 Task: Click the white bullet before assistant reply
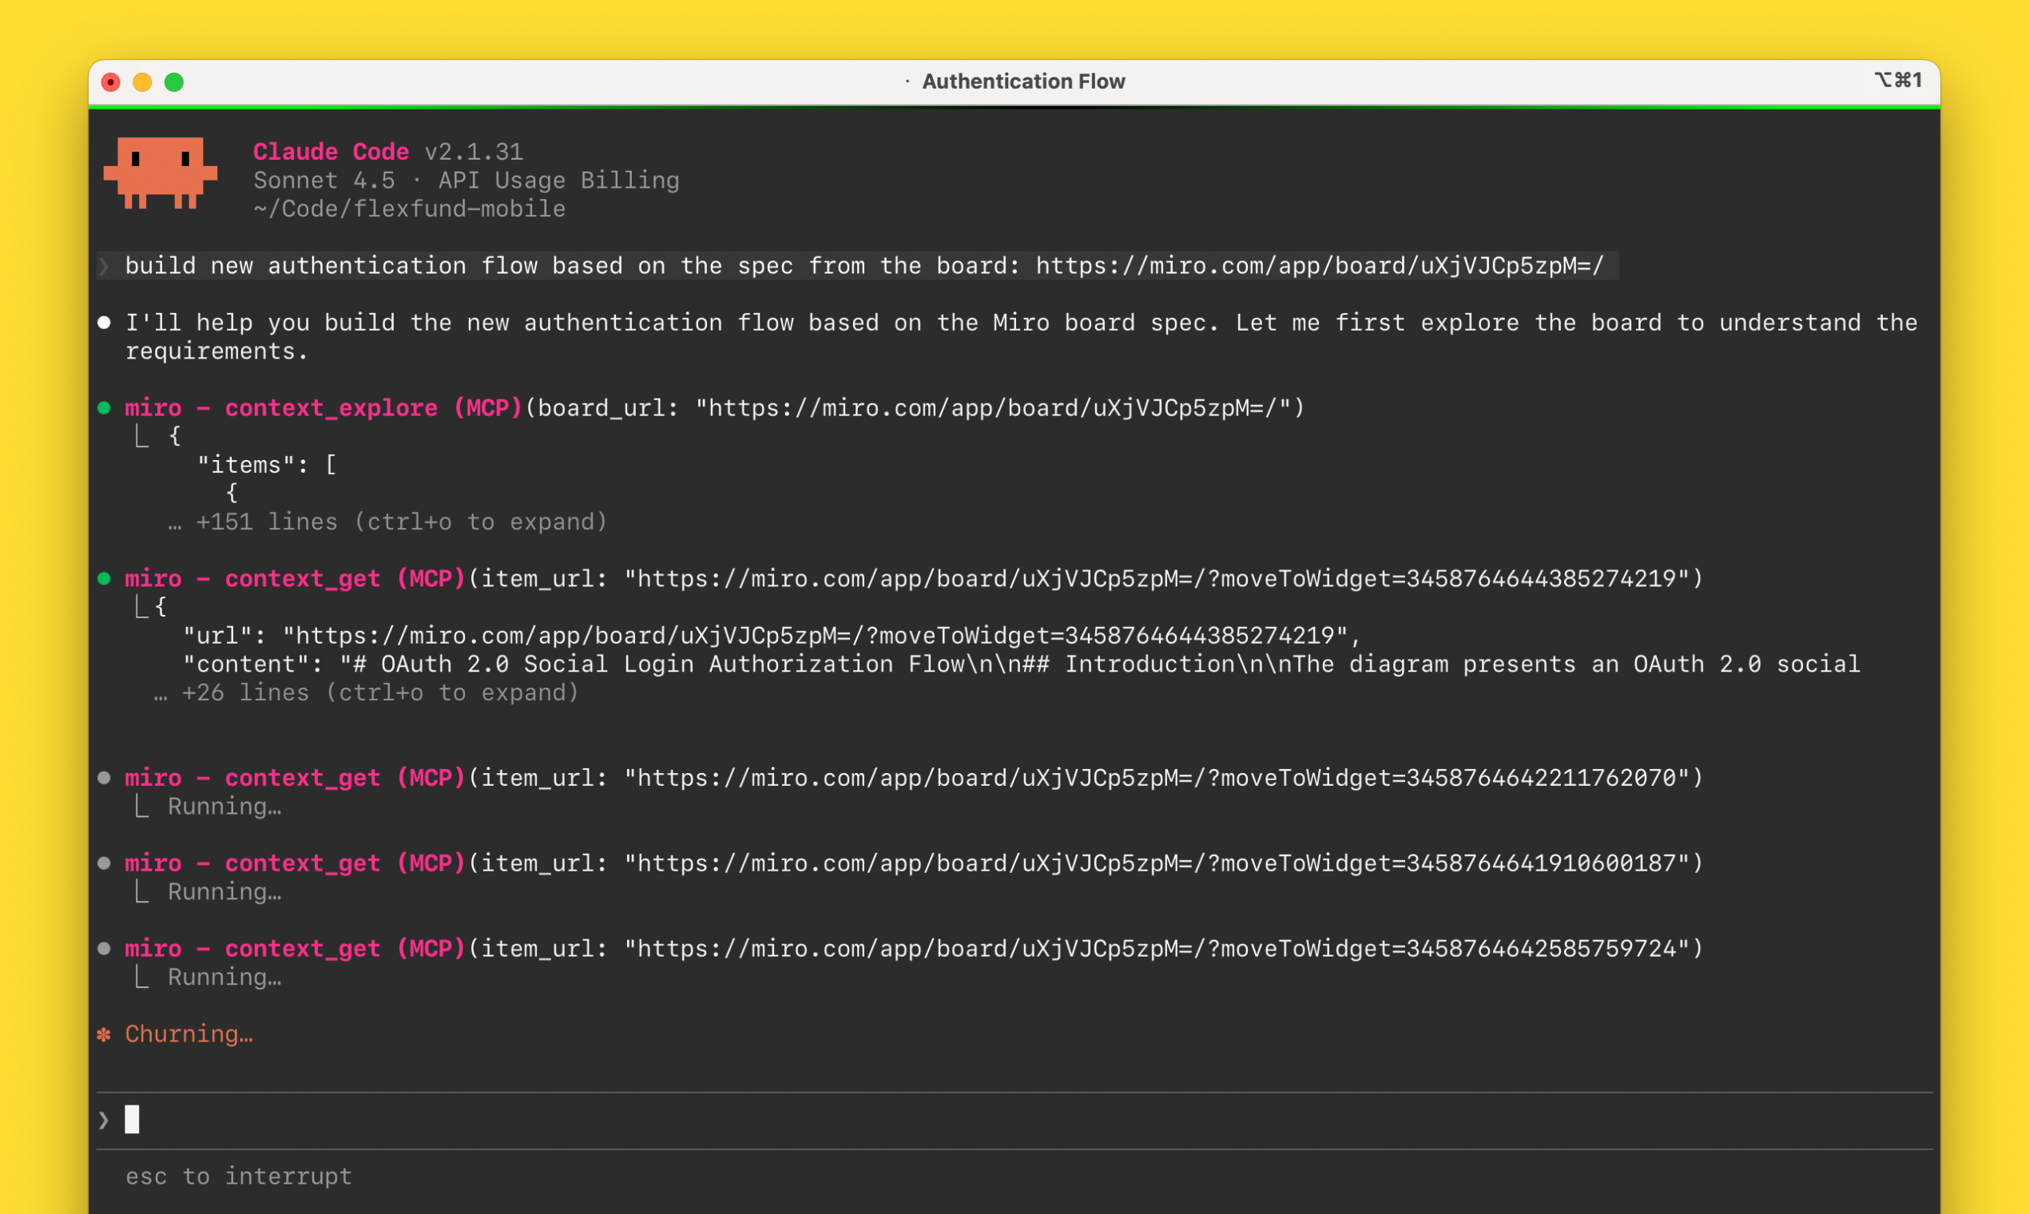[x=104, y=323]
